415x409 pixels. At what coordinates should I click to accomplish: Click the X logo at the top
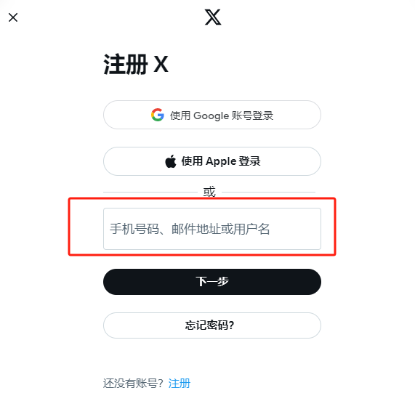pos(213,17)
